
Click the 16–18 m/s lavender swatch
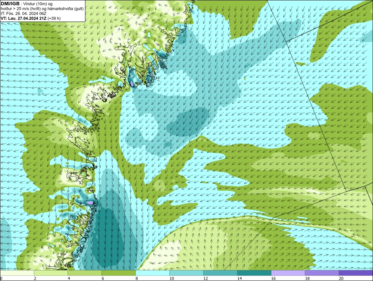click(288, 273)
